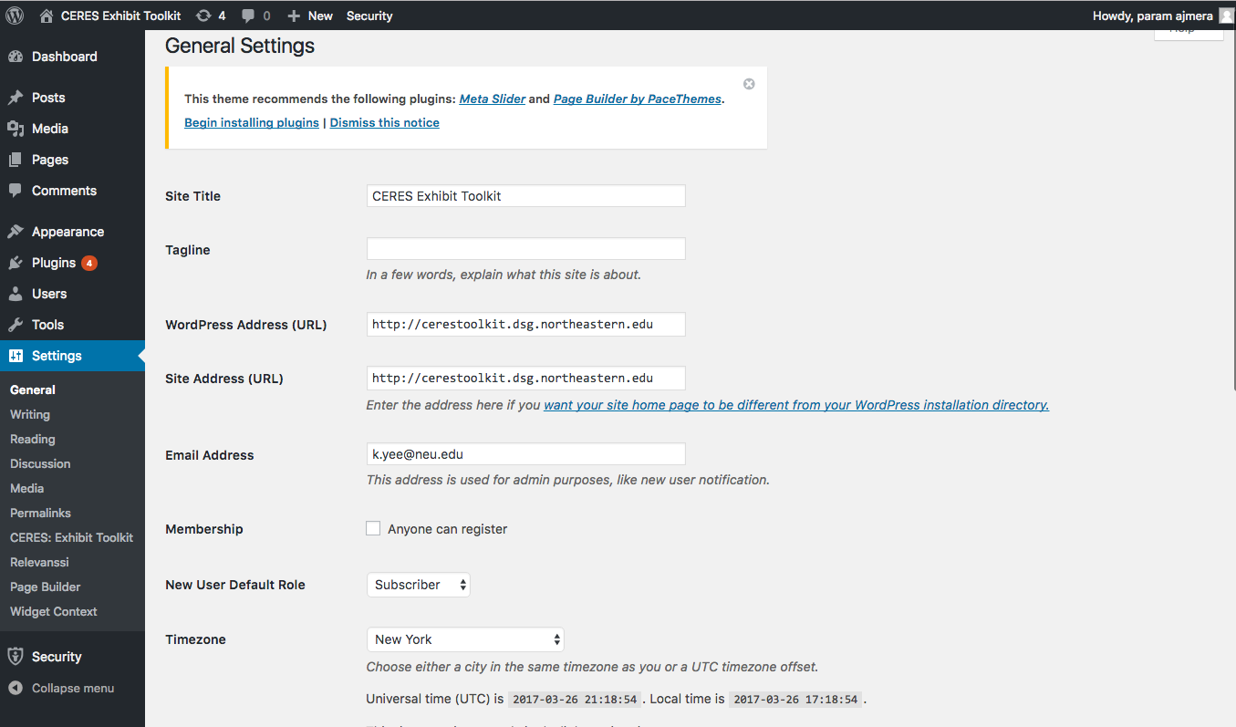Viewport: 1236px width, 727px height.
Task: Open the New User Default Role dropdown
Action: [x=418, y=585]
